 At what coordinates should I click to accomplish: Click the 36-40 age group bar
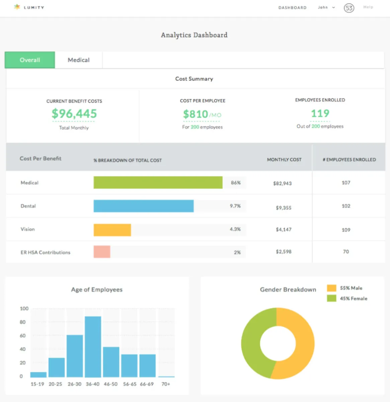[x=93, y=347]
